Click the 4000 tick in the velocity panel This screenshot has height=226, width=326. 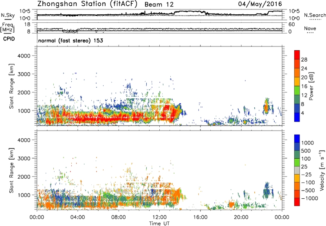(24, 140)
